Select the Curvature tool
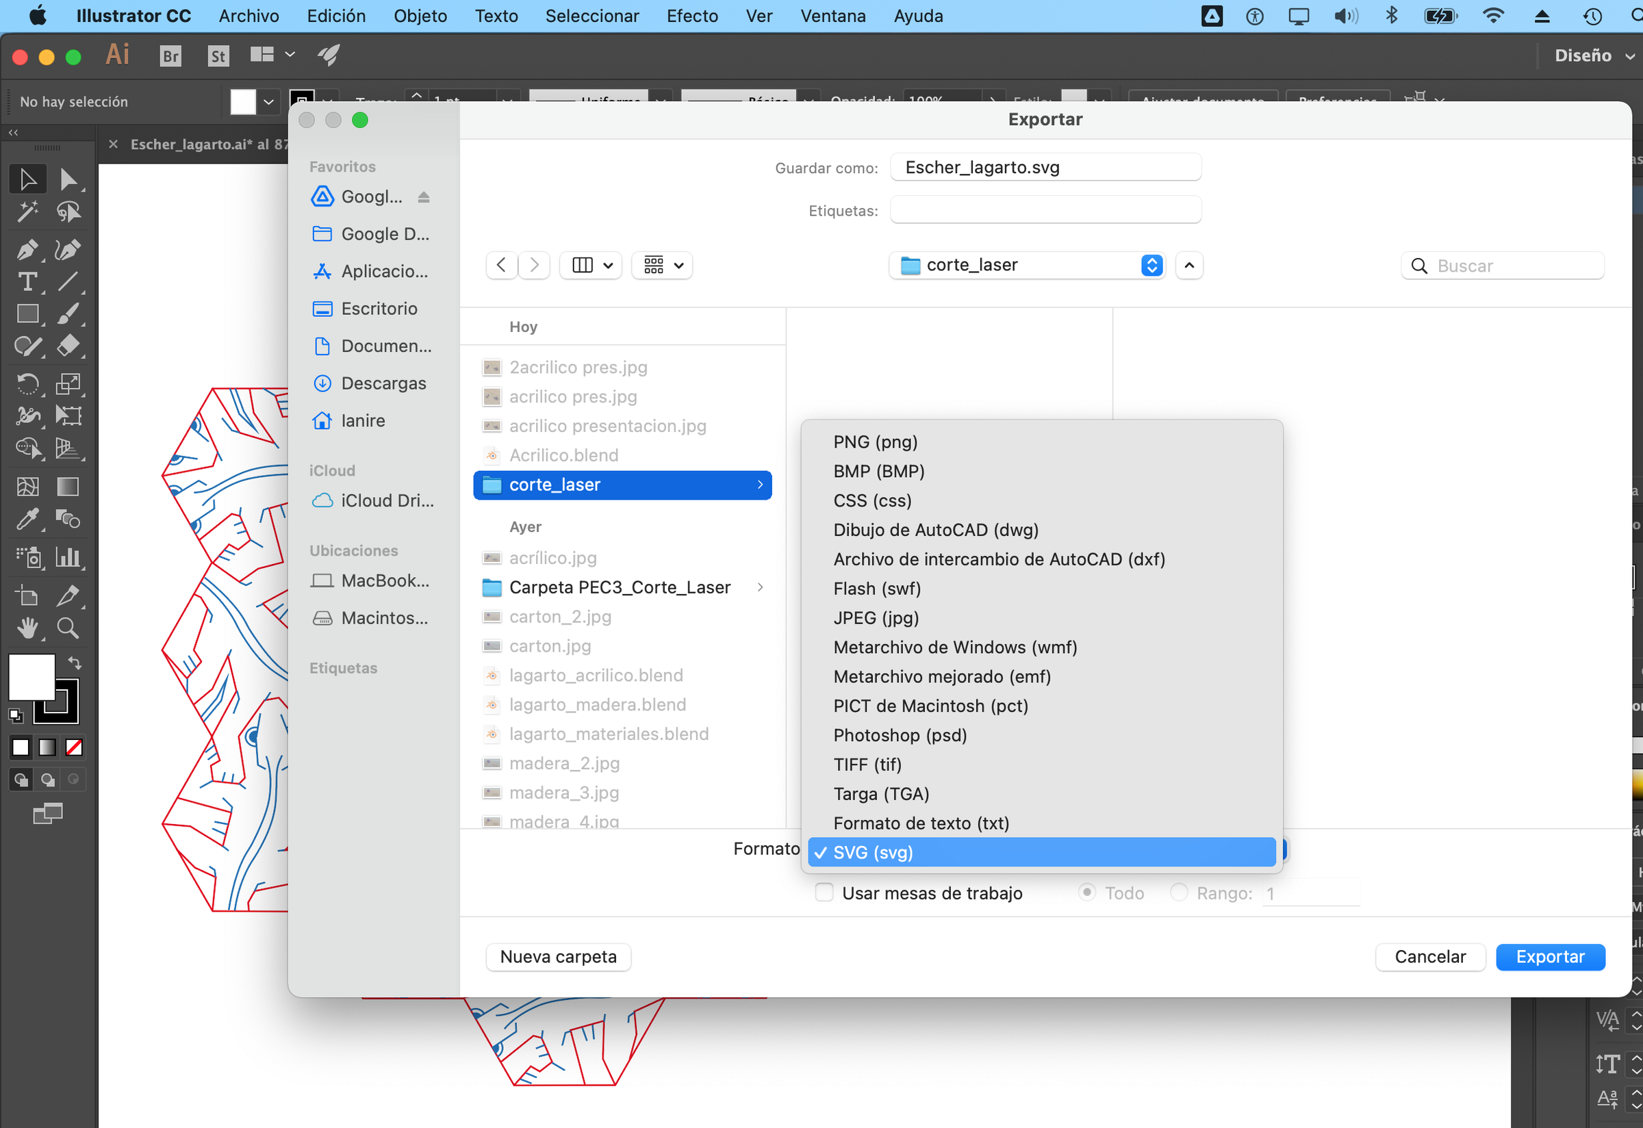This screenshot has height=1128, width=1643. (68, 250)
